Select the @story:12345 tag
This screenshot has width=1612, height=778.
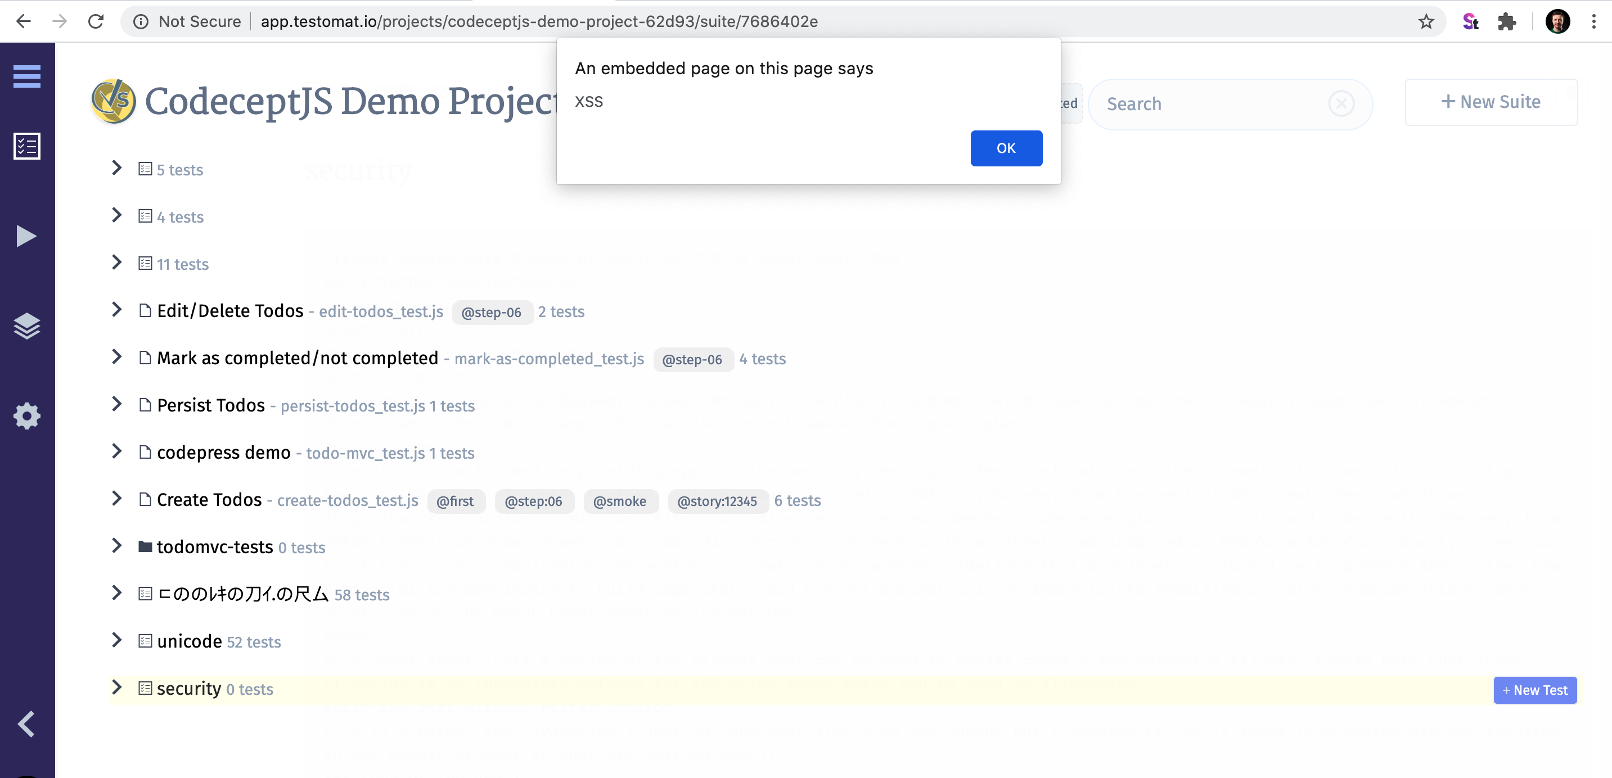pos(717,501)
